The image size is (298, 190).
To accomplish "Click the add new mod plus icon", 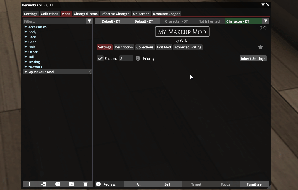I will 30,184.
